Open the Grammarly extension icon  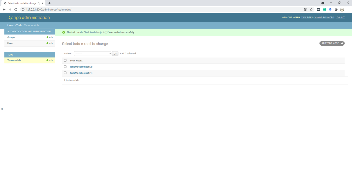click(x=324, y=9)
